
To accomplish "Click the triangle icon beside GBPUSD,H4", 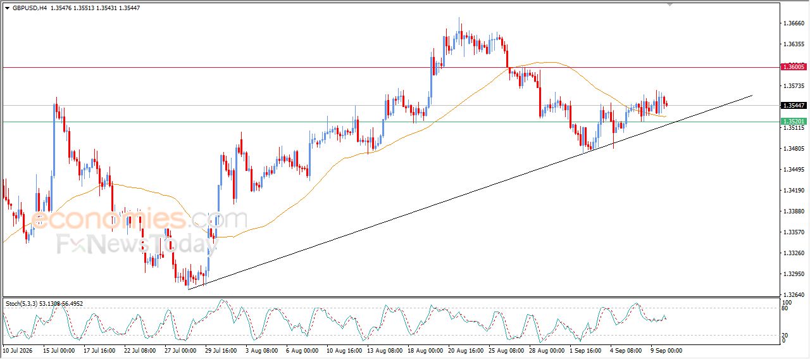I will click(x=7, y=8).
